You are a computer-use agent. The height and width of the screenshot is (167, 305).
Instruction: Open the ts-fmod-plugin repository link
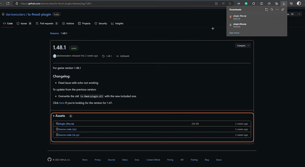pos(39,15)
